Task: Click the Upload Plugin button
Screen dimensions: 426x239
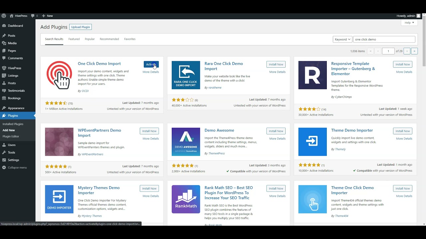Action: pyautogui.click(x=81, y=27)
